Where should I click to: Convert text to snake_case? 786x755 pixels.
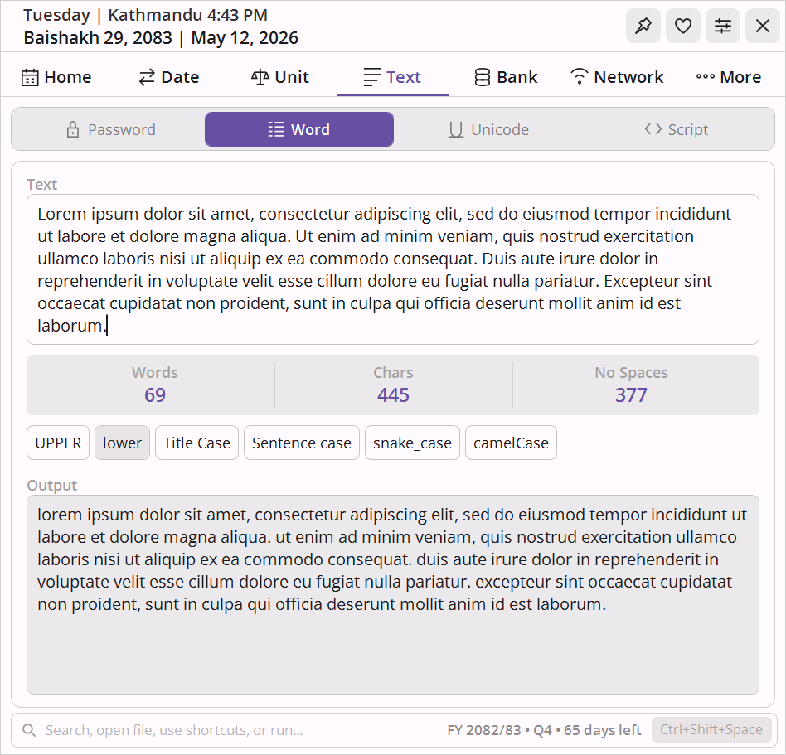point(412,443)
